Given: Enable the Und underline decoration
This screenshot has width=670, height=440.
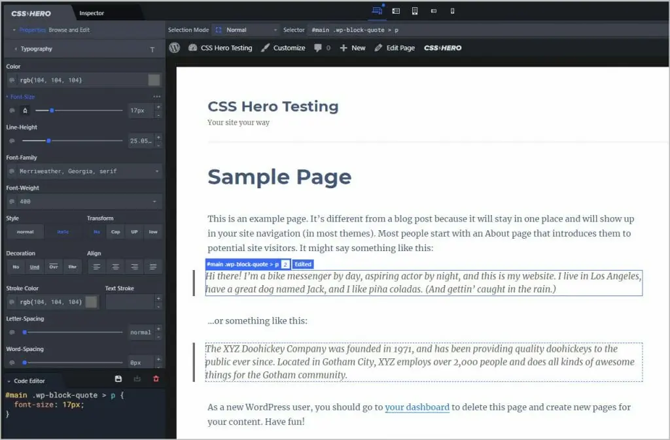Looking at the screenshot, I should click(35, 267).
